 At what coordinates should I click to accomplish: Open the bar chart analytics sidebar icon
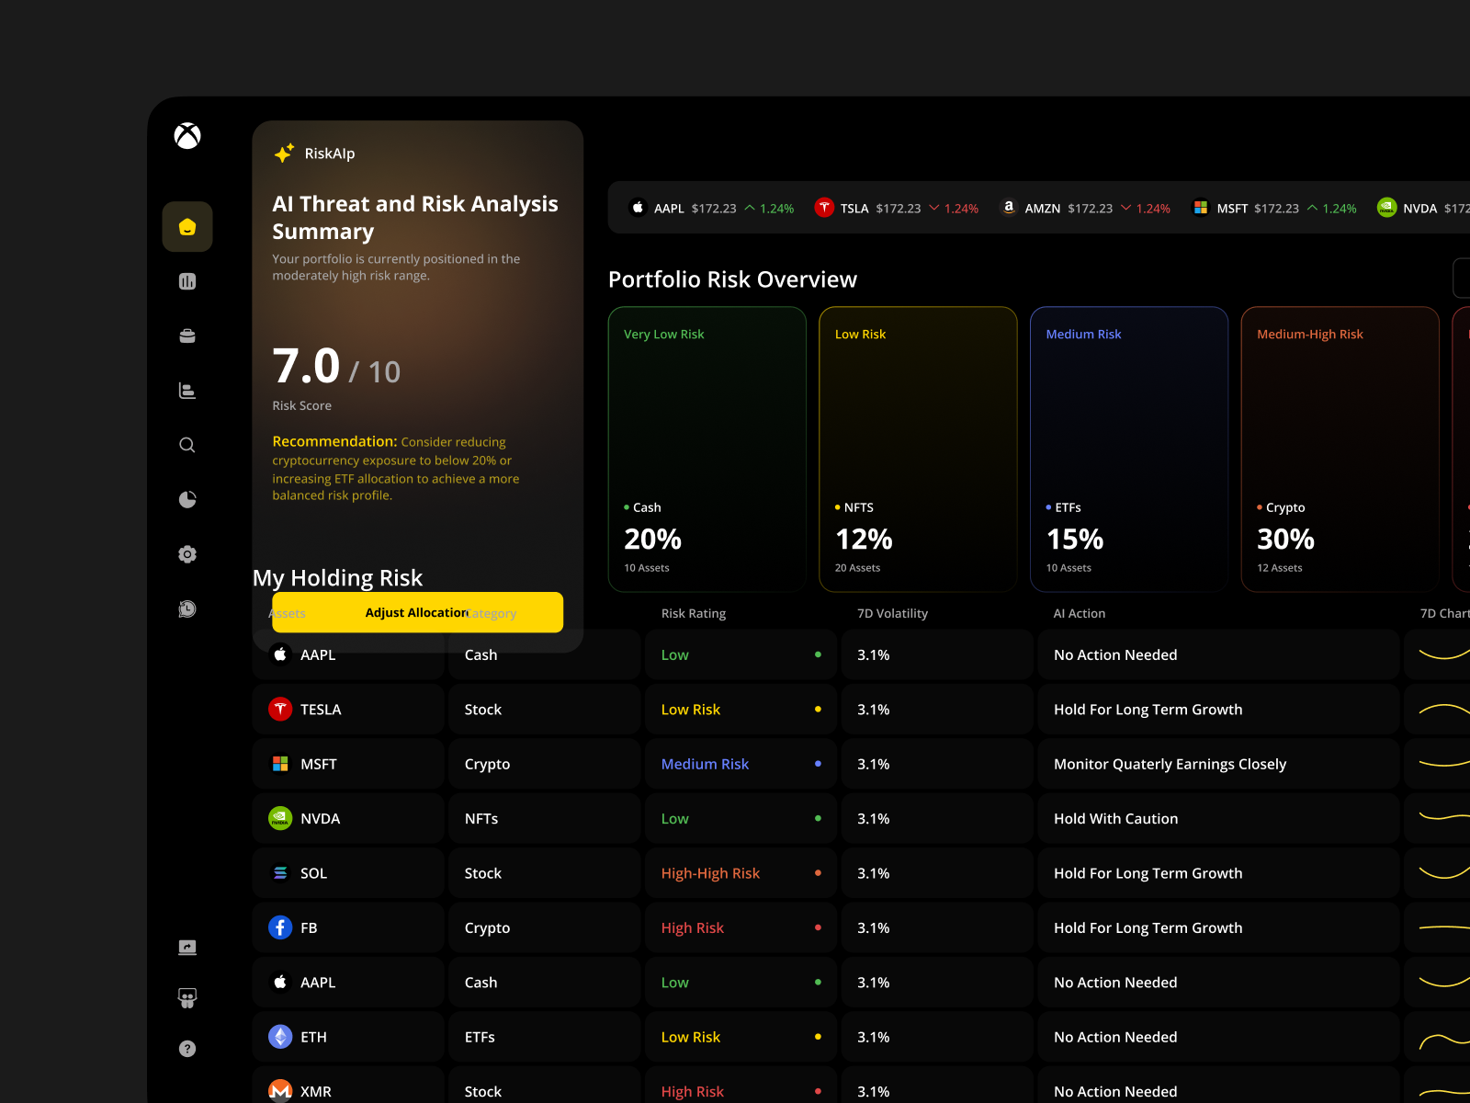click(x=187, y=281)
